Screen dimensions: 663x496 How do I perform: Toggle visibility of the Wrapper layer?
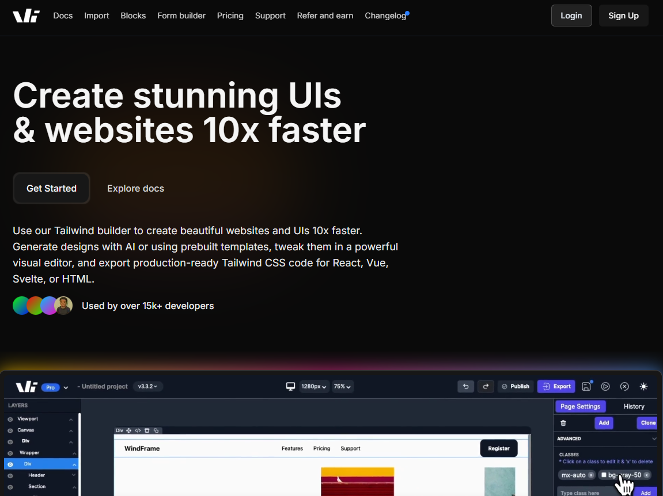(x=10, y=453)
